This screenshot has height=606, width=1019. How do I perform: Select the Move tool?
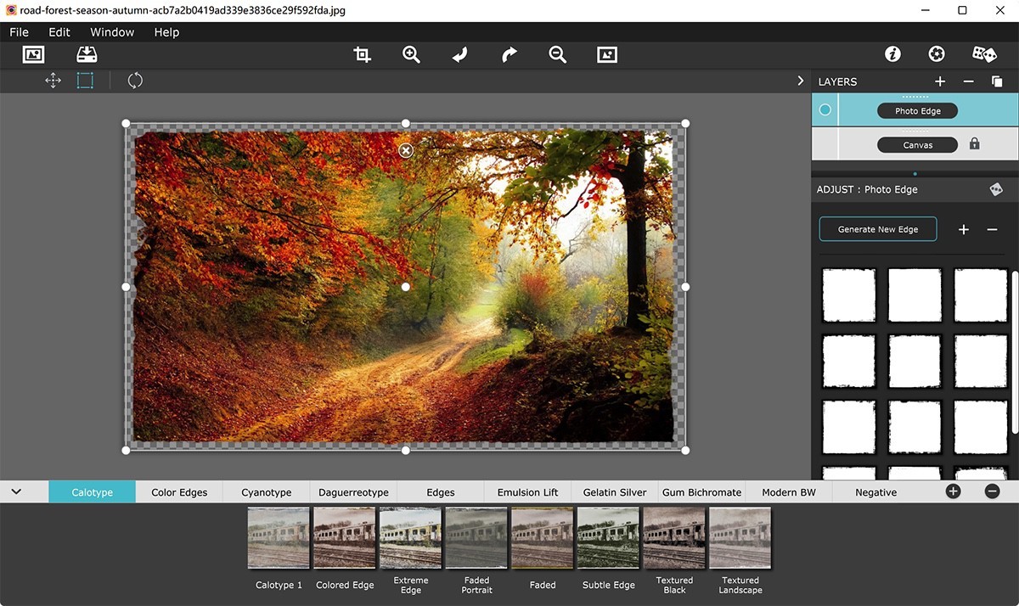click(x=53, y=80)
